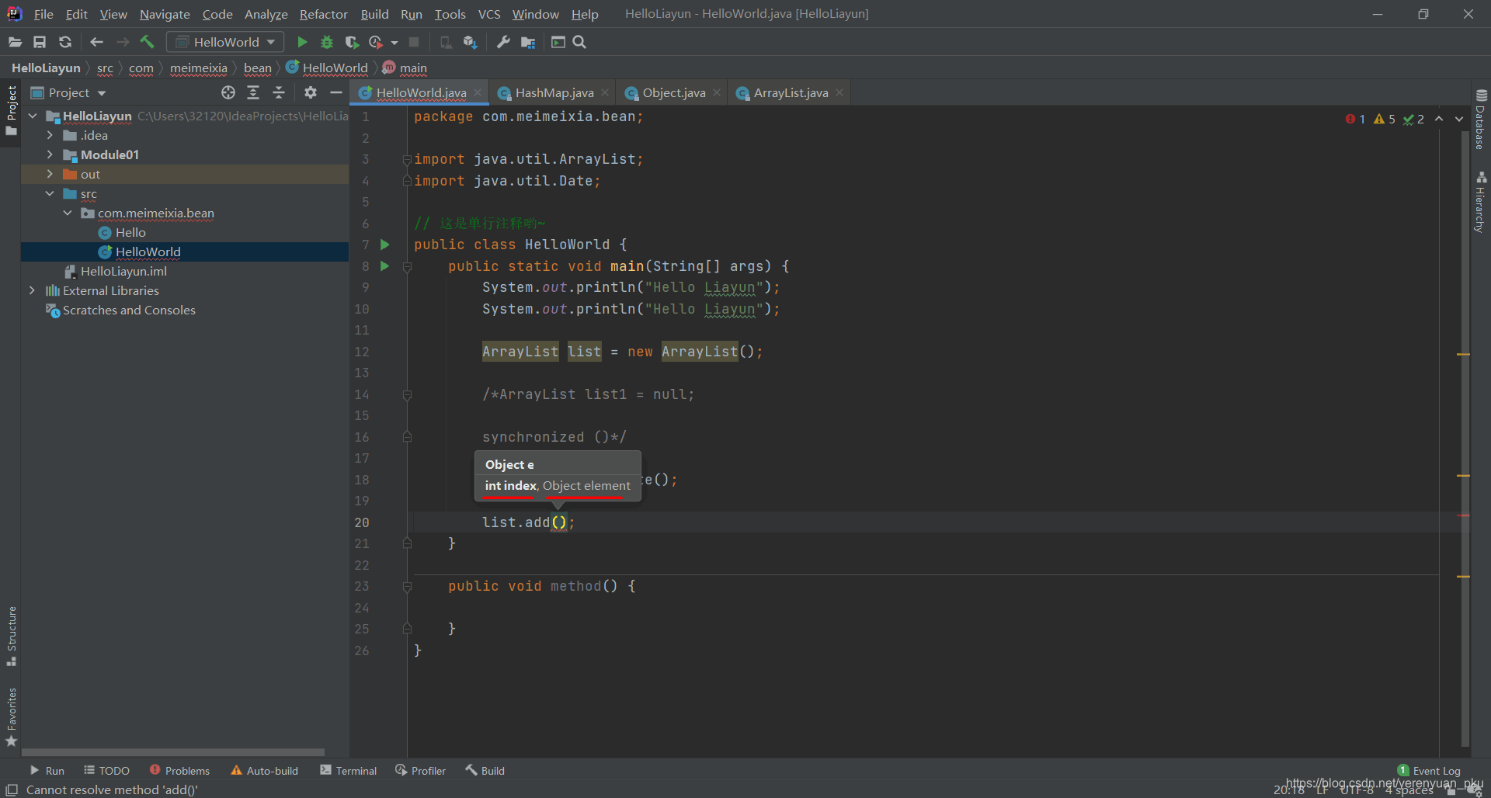Click the Search Everywhere magnifier icon
This screenshot has width=1491, height=798.
point(579,42)
